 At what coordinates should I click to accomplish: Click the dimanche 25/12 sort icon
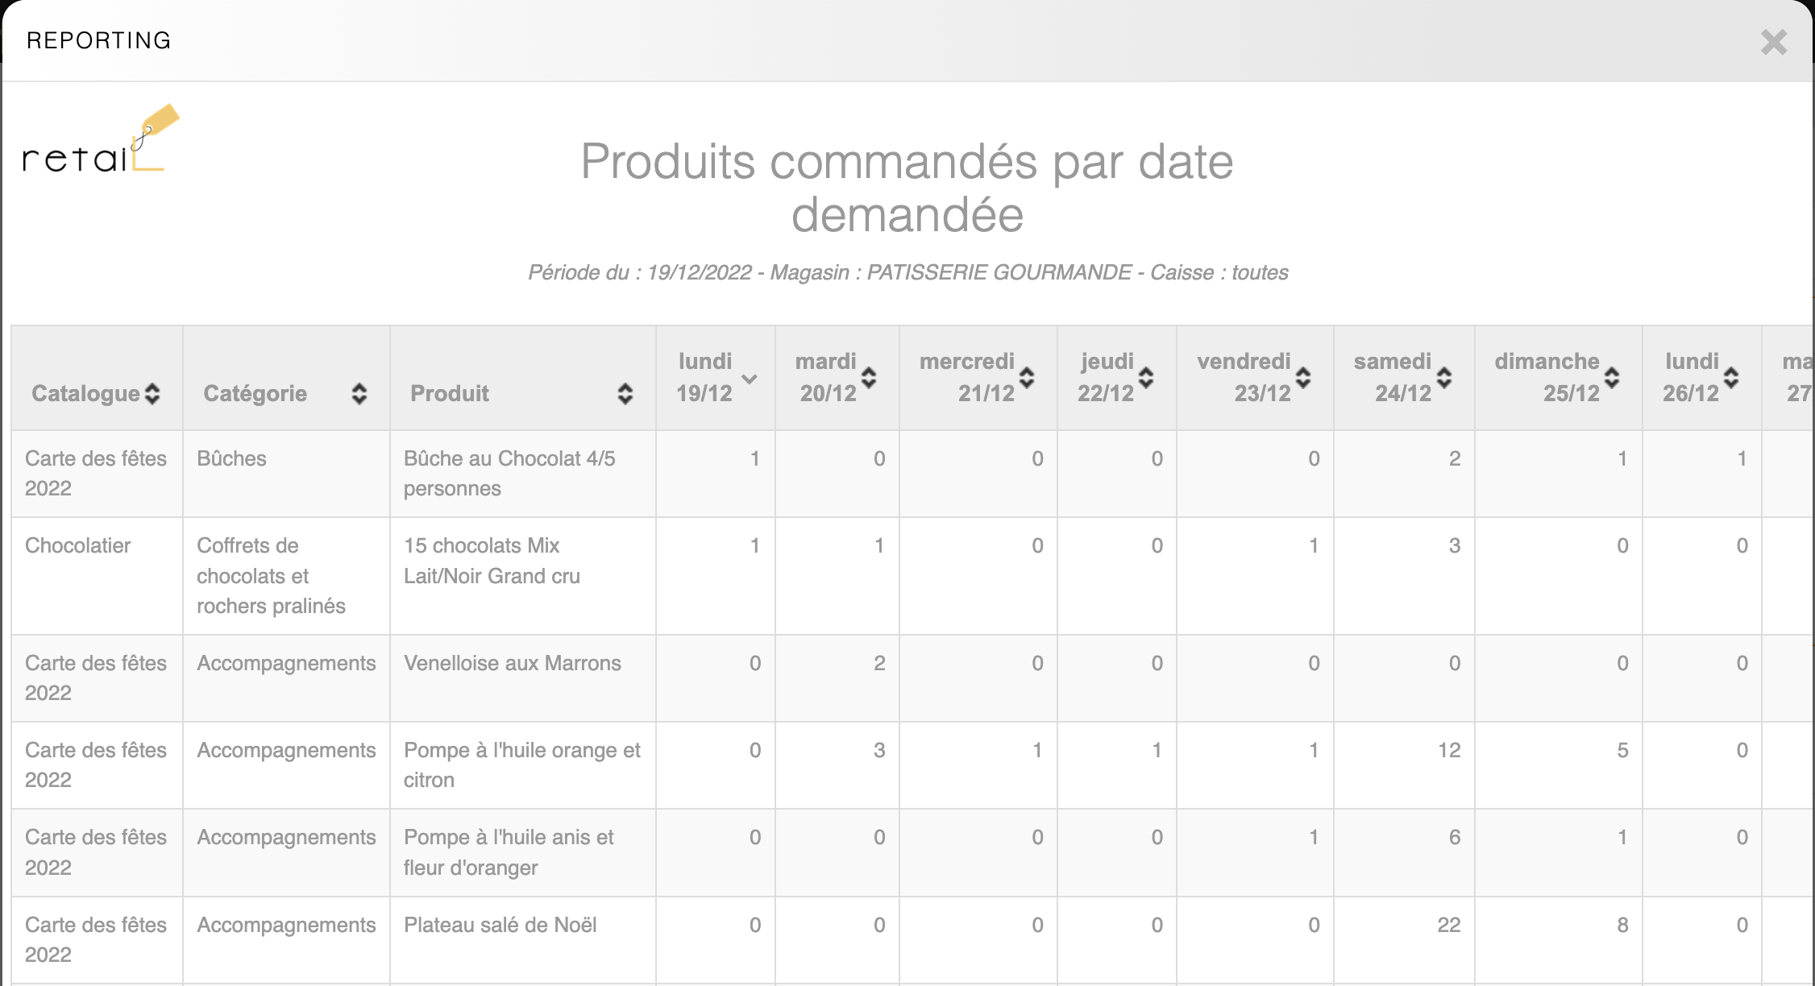[x=1612, y=378]
